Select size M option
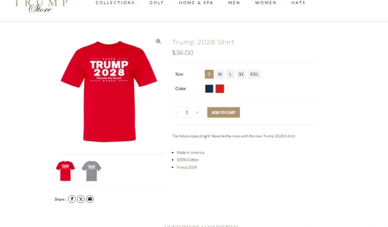 (219, 74)
